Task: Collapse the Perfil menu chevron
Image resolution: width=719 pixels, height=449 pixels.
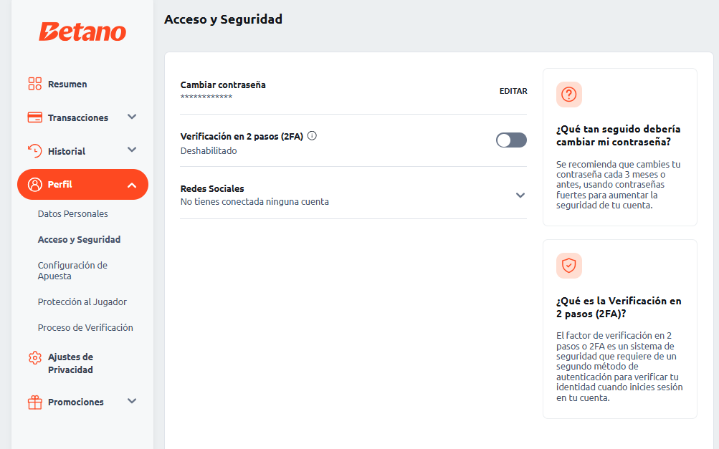Action: pyautogui.click(x=132, y=185)
